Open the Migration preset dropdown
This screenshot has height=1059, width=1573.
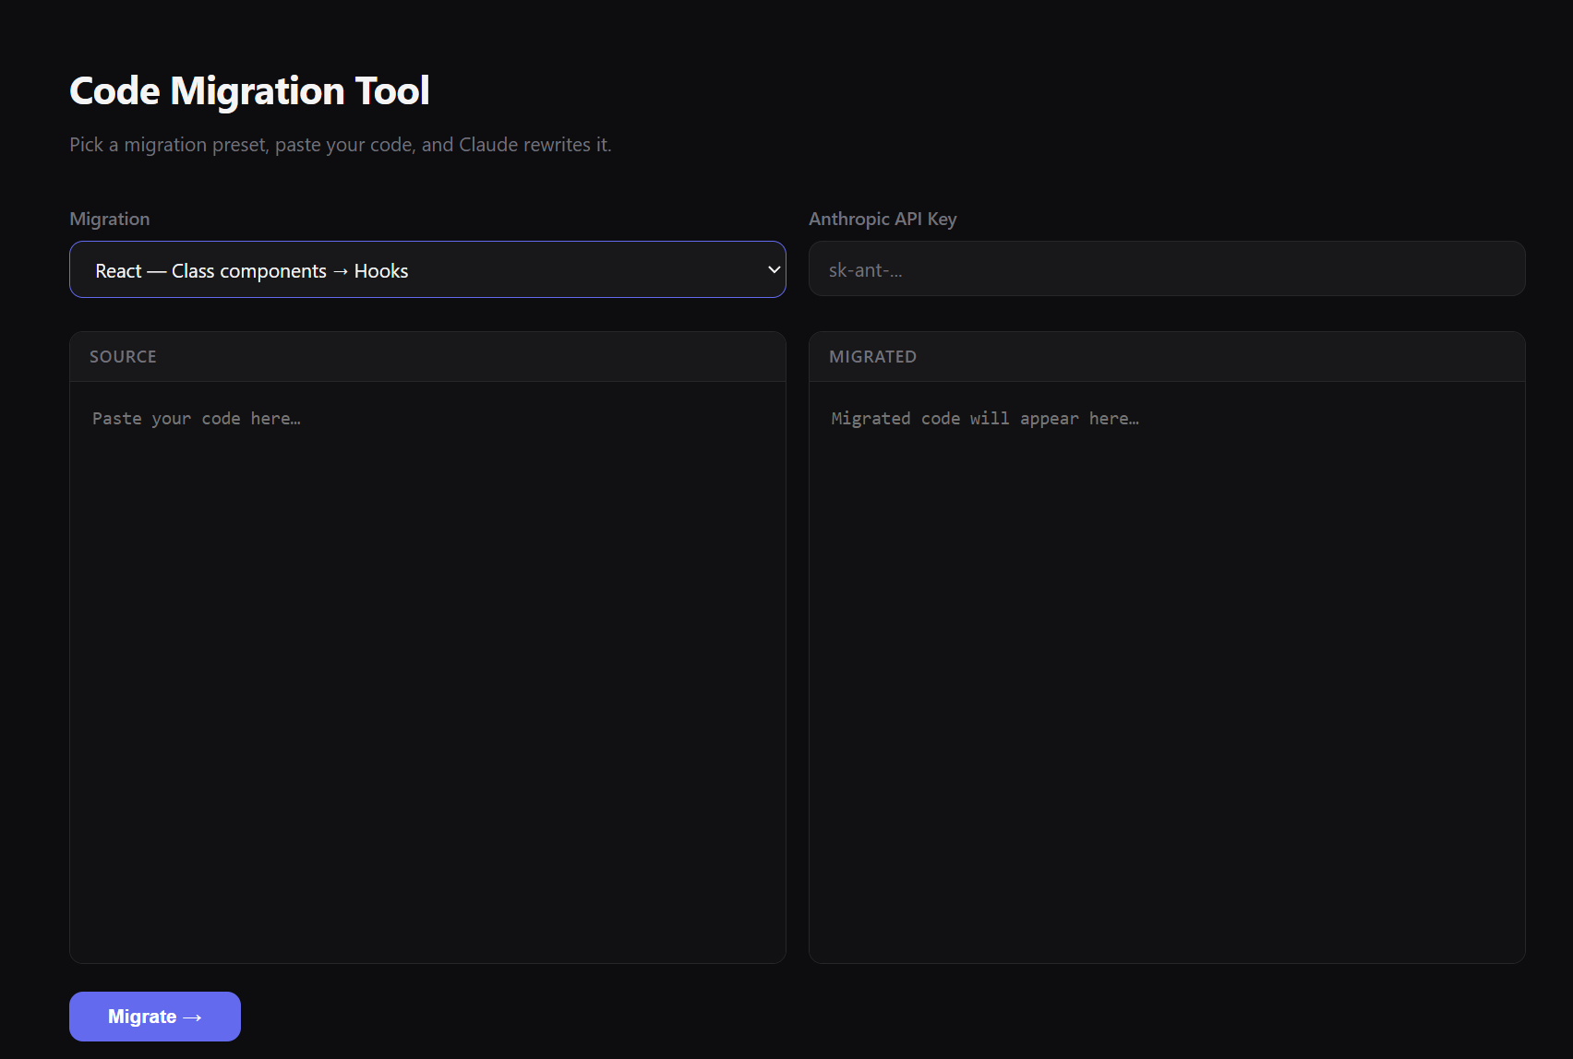coord(427,269)
